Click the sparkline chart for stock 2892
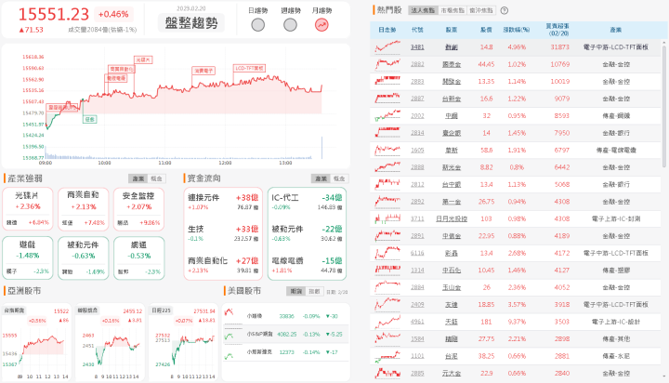 pos(387,202)
